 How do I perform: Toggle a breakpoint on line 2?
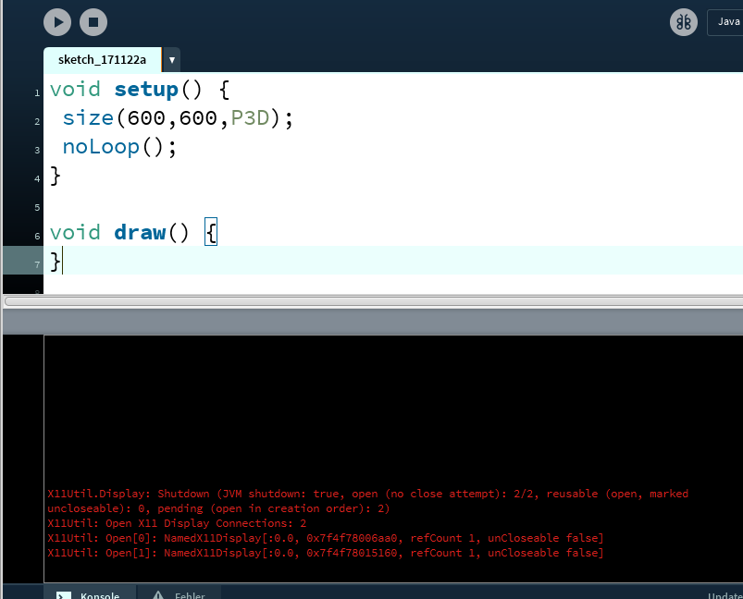click(x=35, y=120)
